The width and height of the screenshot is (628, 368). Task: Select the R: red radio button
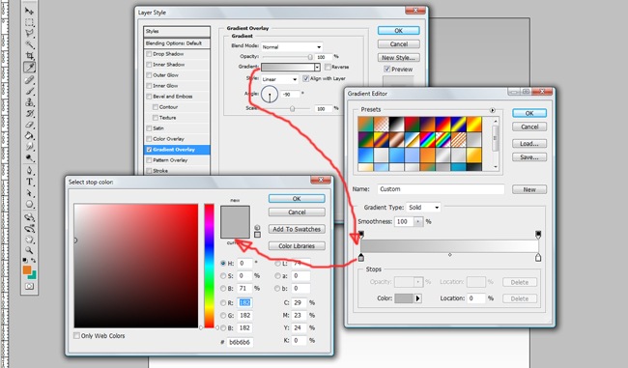pyautogui.click(x=223, y=302)
